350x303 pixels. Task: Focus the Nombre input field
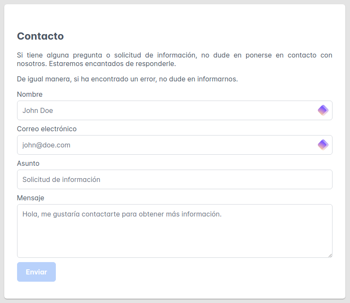tap(171, 110)
